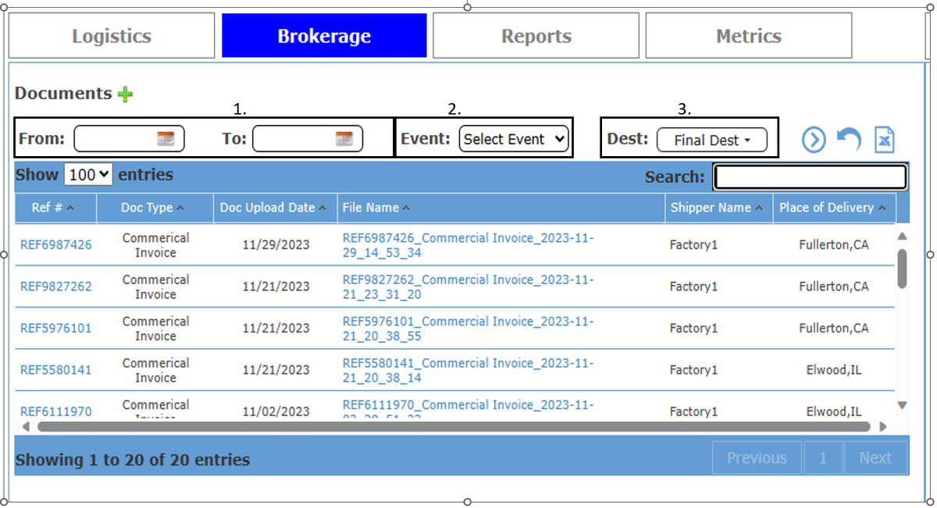Click the vertical scrollbar thumb
Screen dimensions: 937x508
click(x=903, y=269)
